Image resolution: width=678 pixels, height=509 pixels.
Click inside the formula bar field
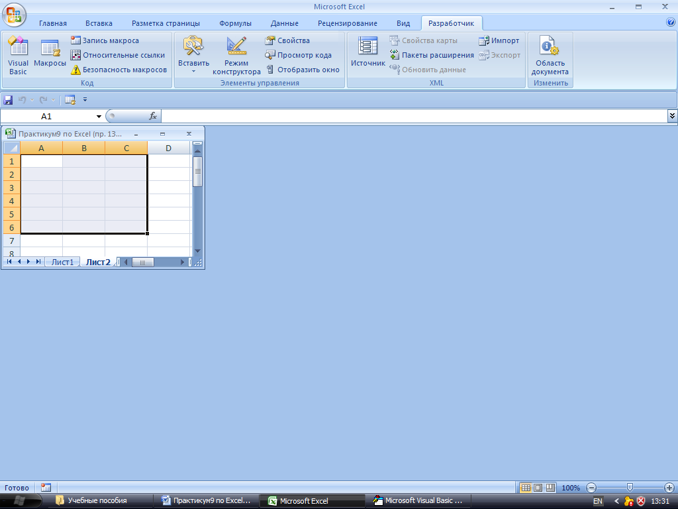(414, 116)
